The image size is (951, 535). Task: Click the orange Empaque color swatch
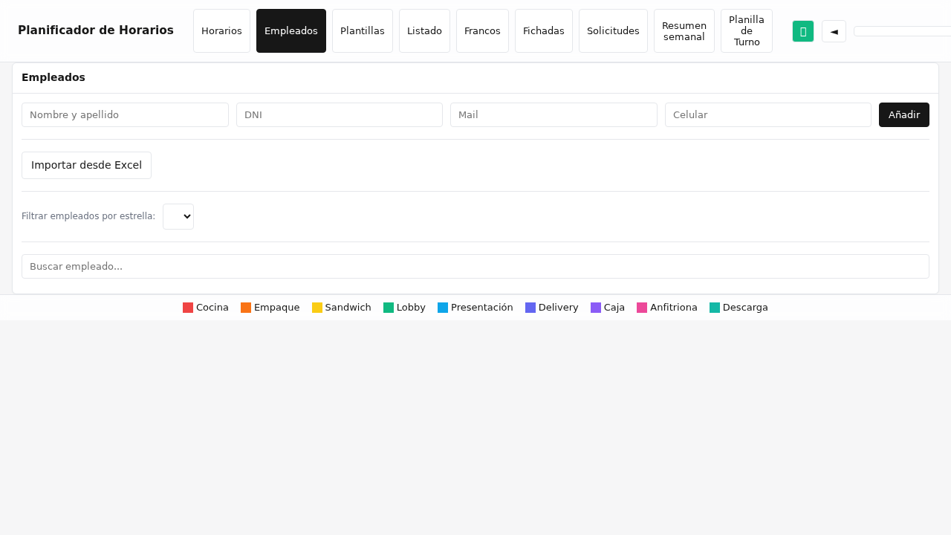[x=246, y=308]
